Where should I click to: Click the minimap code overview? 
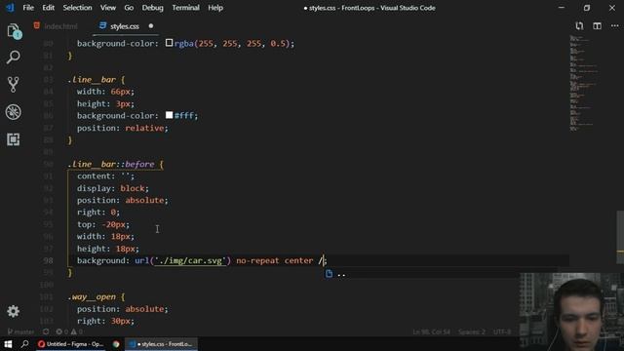[x=584, y=83]
